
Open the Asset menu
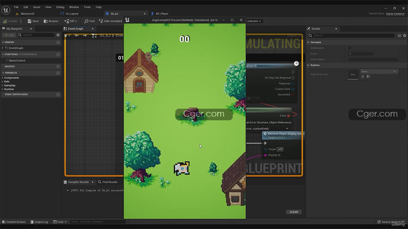37,7
